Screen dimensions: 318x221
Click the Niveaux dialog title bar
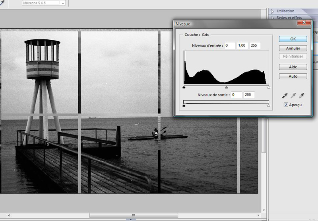[235, 24]
